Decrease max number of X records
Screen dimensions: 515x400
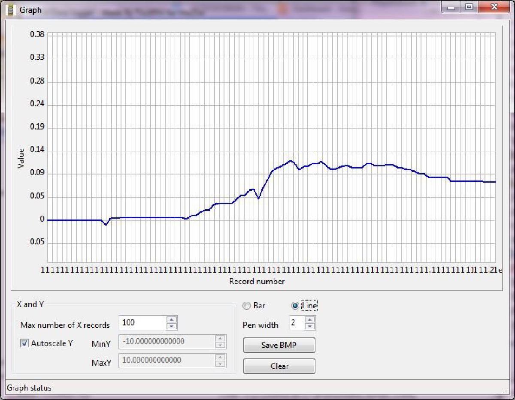point(172,326)
